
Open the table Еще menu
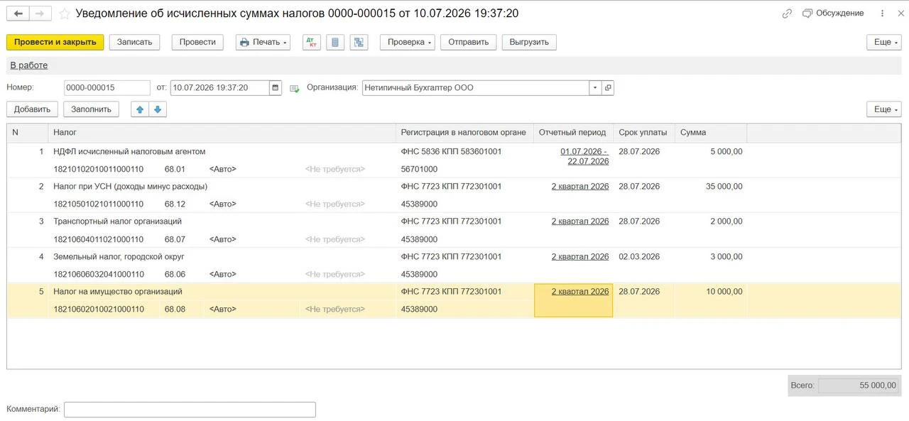(883, 109)
